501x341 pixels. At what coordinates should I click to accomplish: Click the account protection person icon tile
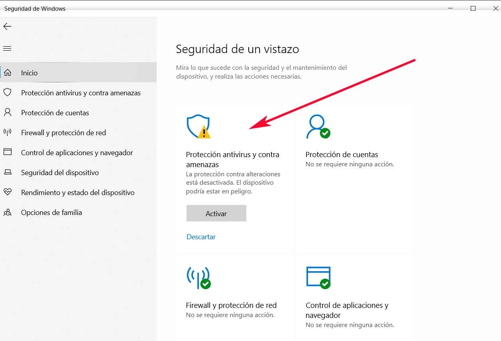coord(318,126)
